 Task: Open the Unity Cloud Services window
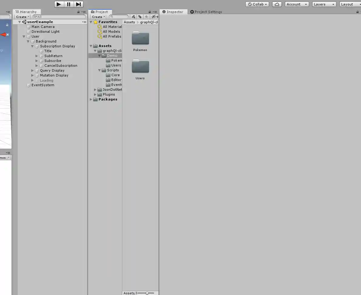(277, 4)
